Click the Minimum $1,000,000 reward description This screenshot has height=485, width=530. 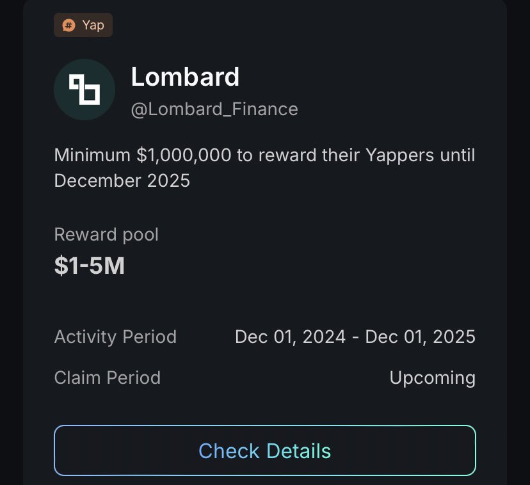[x=264, y=168]
